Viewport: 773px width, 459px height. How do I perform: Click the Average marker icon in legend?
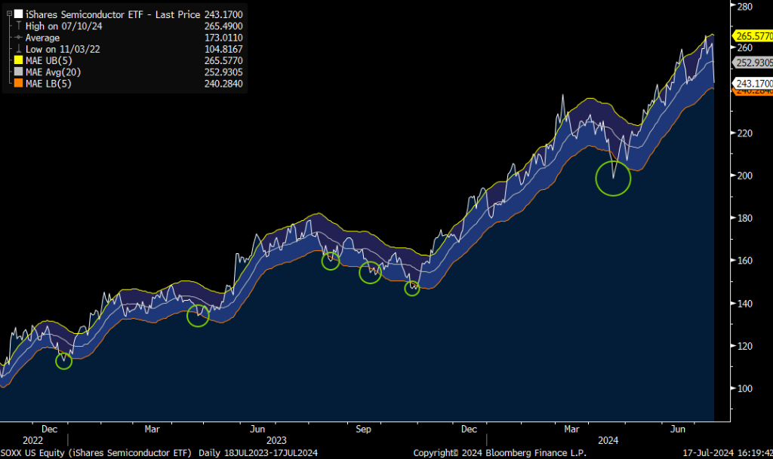(x=17, y=38)
